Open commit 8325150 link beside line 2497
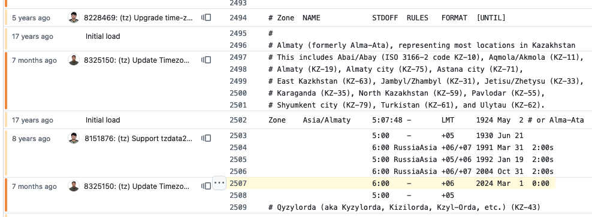 click(x=137, y=60)
